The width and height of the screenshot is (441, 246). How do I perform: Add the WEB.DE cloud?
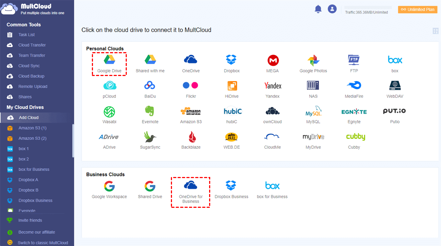click(232, 140)
